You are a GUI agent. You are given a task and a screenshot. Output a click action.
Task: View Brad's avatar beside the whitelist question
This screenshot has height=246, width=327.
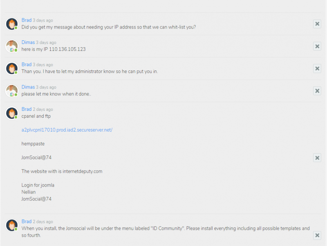[12, 24]
